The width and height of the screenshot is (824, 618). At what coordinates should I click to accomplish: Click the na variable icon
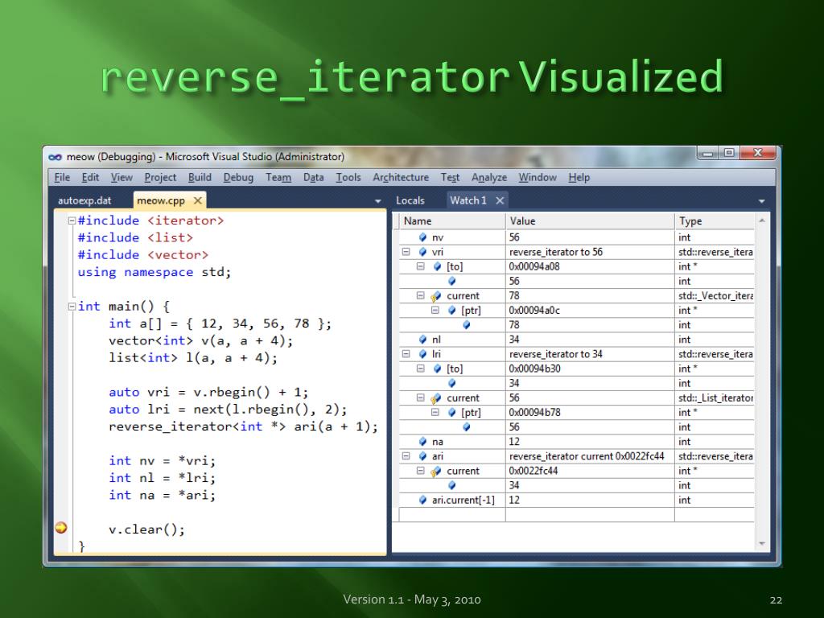(422, 442)
